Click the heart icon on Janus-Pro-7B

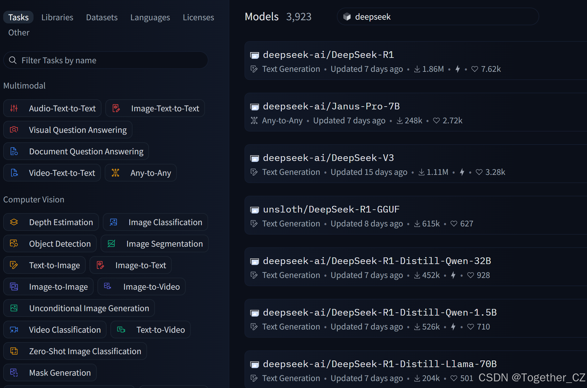436,120
